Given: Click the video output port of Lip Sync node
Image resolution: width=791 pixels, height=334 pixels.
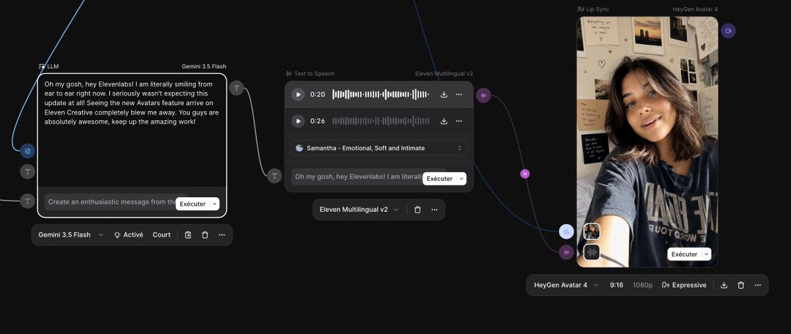Looking at the screenshot, I should coord(728,31).
